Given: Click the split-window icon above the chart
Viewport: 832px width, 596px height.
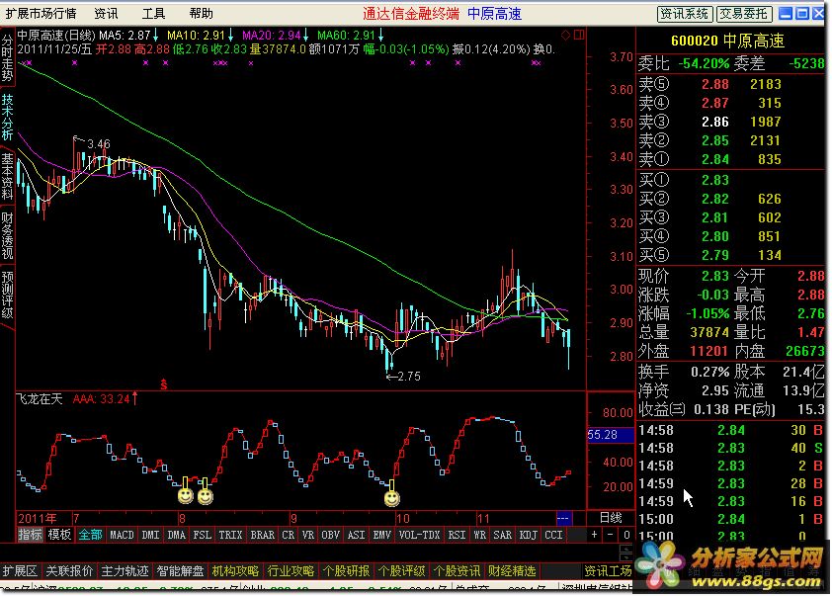Looking at the screenshot, I should [579, 35].
